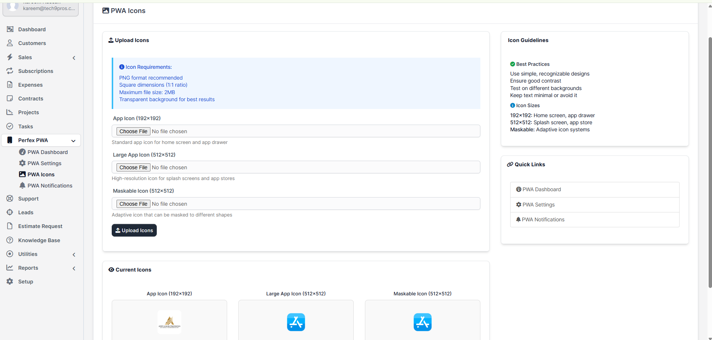Viewport: 712px width, 340px height.
Task: Click the Icon Requirements info icon
Action: click(122, 67)
